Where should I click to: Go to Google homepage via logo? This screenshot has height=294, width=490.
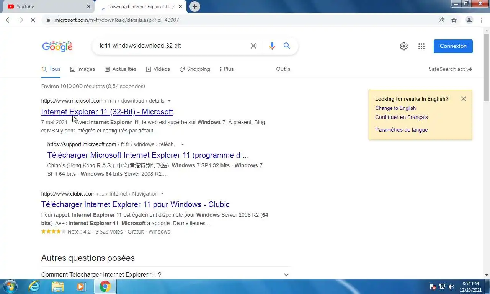(57, 46)
